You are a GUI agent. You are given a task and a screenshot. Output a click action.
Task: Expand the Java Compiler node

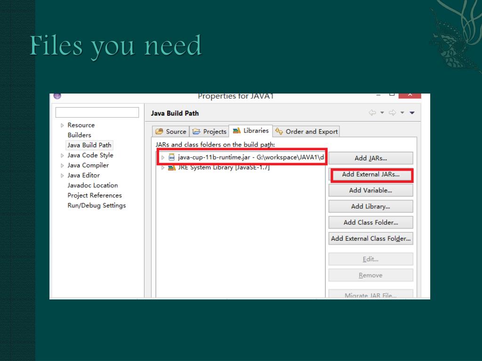coord(62,165)
